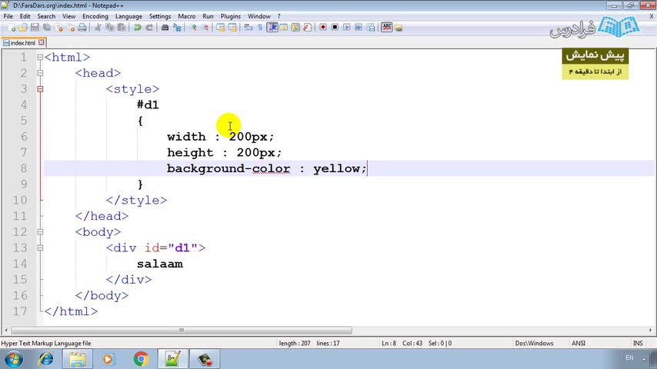Close the index.html tab with its X
Screen dimensions: 657x369
[41, 42]
